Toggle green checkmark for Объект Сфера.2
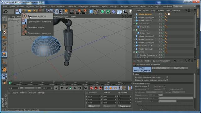 (x=163, y=20)
